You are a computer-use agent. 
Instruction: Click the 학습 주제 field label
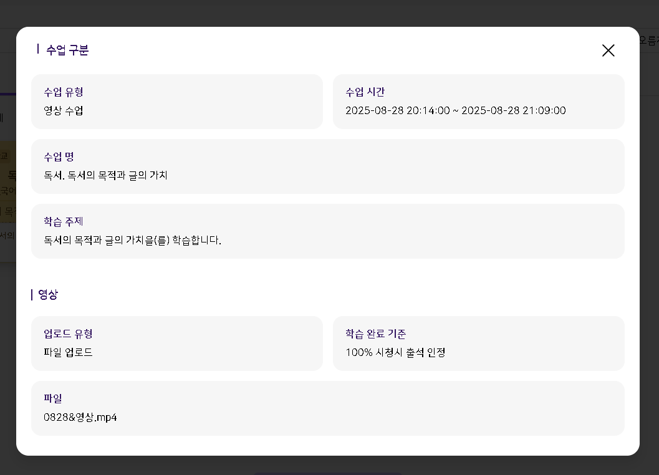coord(64,222)
